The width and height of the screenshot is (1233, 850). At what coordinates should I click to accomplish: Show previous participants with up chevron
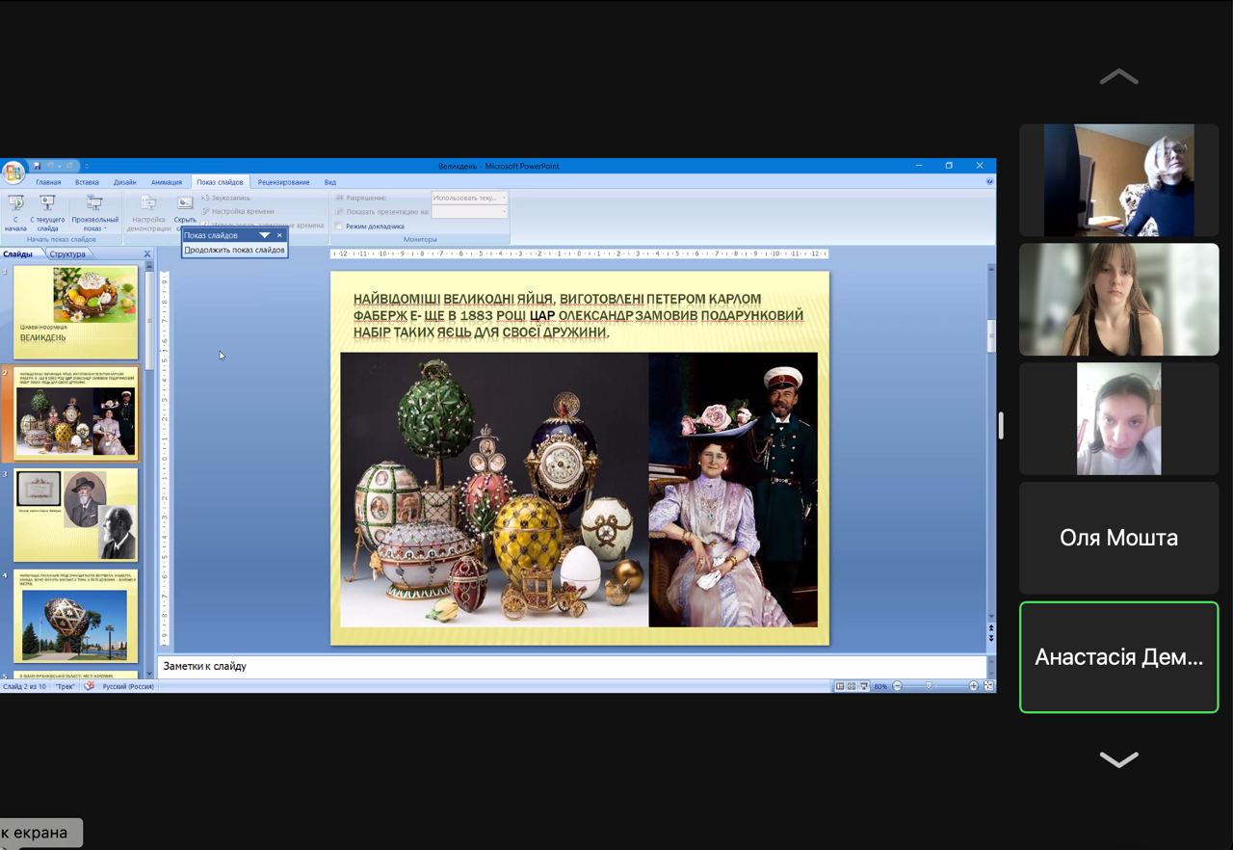coord(1119,77)
